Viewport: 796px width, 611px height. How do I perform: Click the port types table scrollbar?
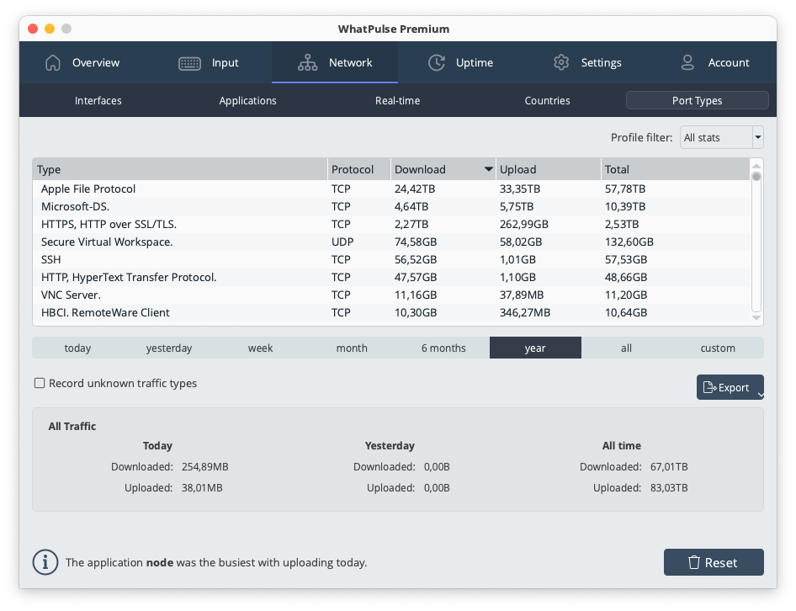point(756,244)
